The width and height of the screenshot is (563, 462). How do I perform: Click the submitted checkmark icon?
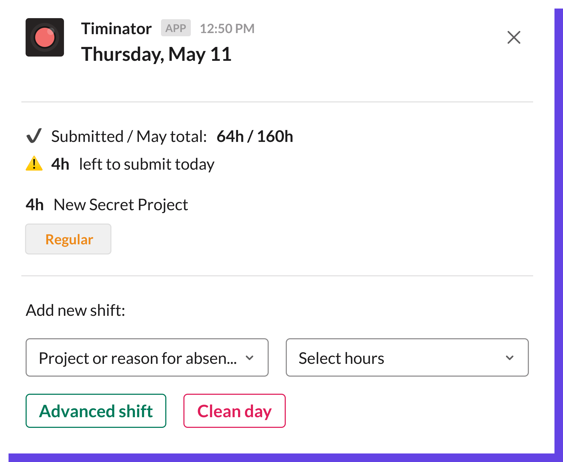tap(34, 136)
